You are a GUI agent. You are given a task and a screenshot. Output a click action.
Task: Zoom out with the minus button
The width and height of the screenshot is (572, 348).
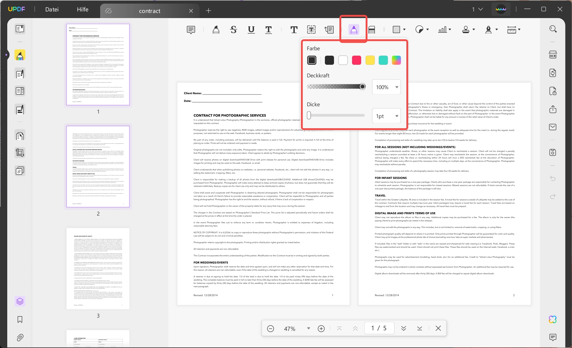point(271,328)
